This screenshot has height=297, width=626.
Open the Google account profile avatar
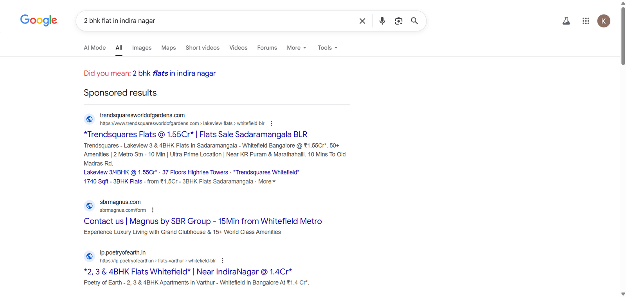[x=603, y=21]
